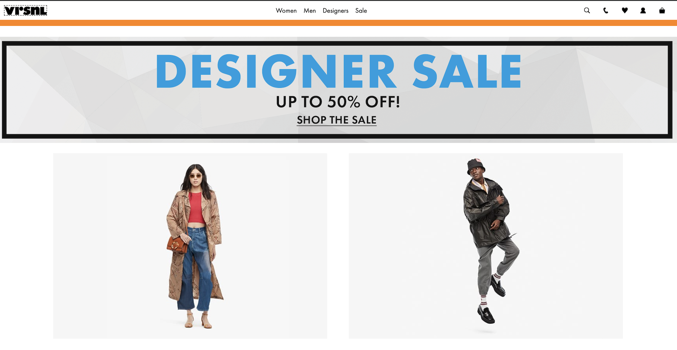
Task: Open the Women menu
Action: pos(286,10)
